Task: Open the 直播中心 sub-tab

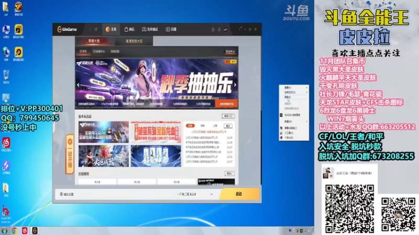Action: click(x=99, y=51)
